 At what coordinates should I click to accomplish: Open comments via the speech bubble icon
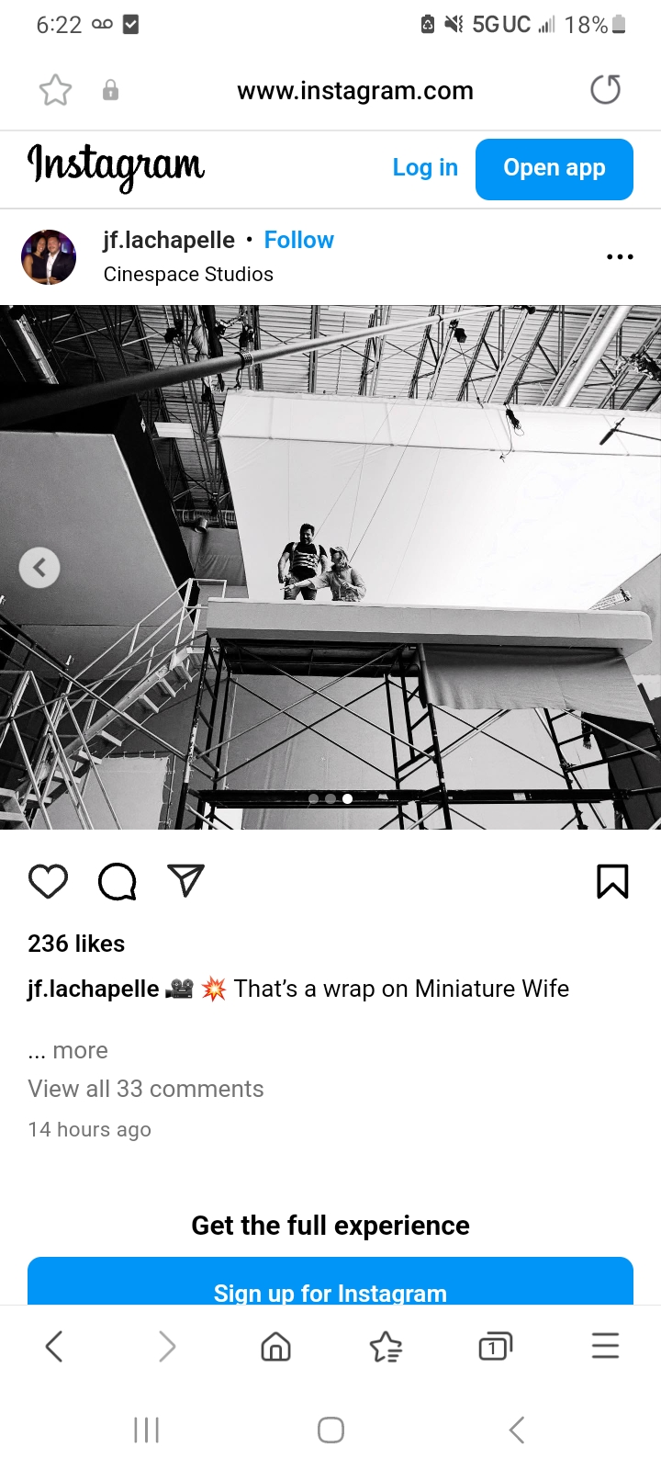pos(118,881)
